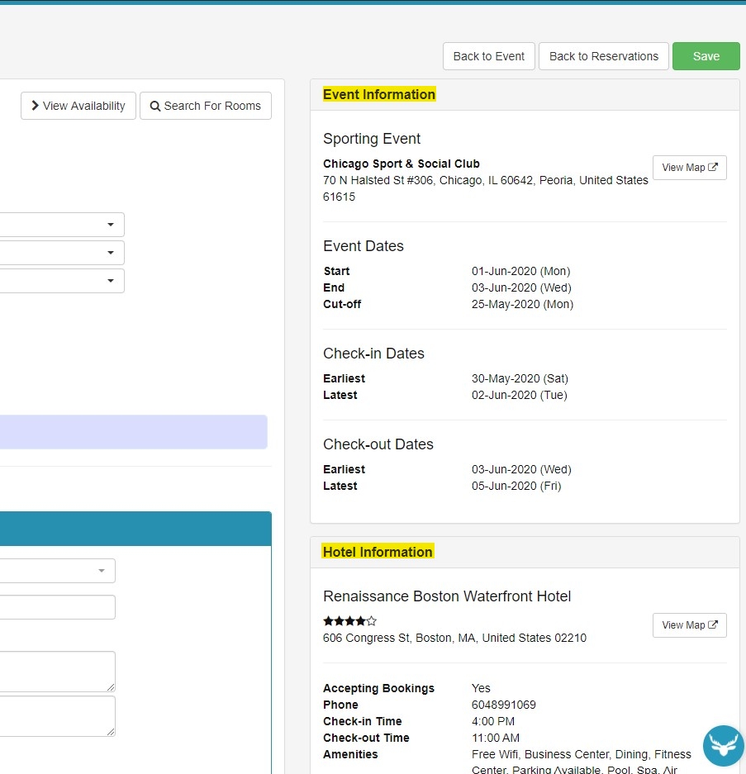Click the Accepting Bookings value Yes
This screenshot has width=746, height=774.
pos(481,688)
